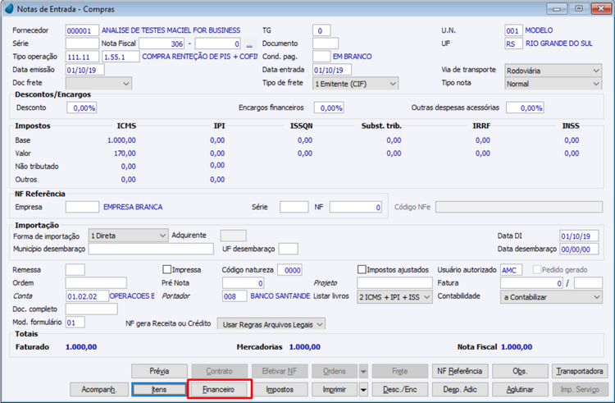Expand the Contabilidade dropdown
The image size is (615, 403).
[551, 297]
